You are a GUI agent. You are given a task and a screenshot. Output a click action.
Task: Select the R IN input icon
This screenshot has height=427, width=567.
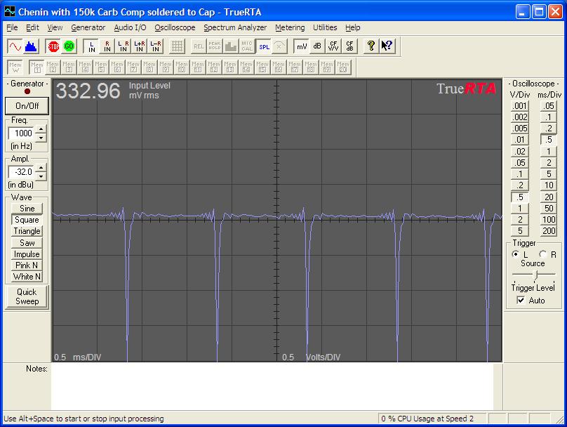point(107,46)
